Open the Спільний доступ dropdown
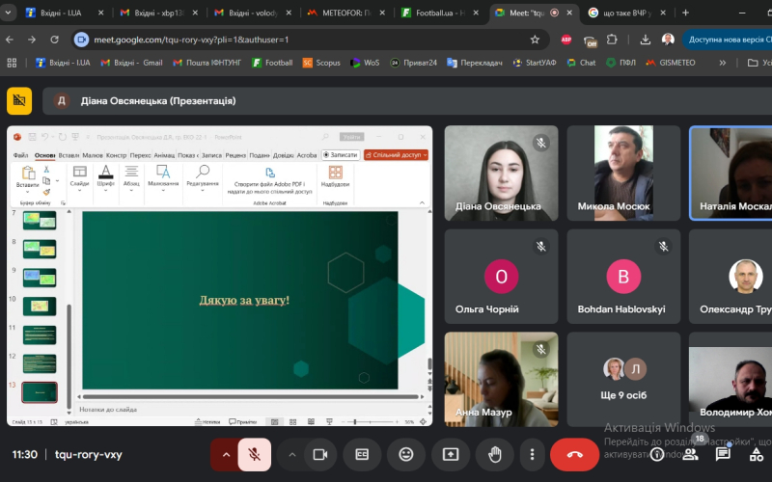Screen dimensions: 772x482 (396, 155)
